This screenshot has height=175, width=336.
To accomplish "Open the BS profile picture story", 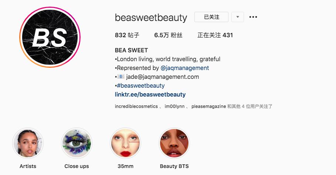I will pos(50,37).
